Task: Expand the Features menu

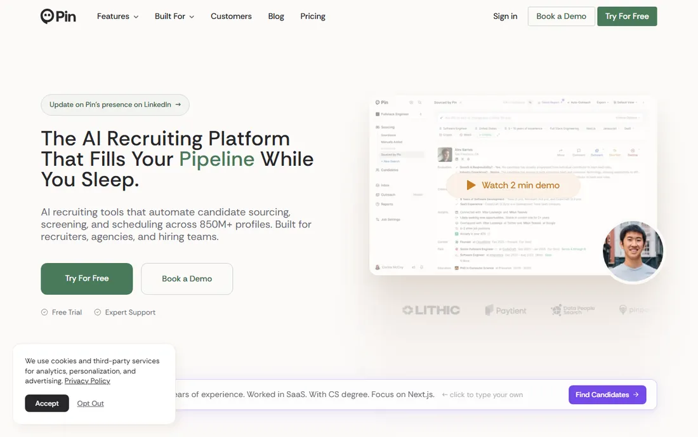Action: pos(117,17)
